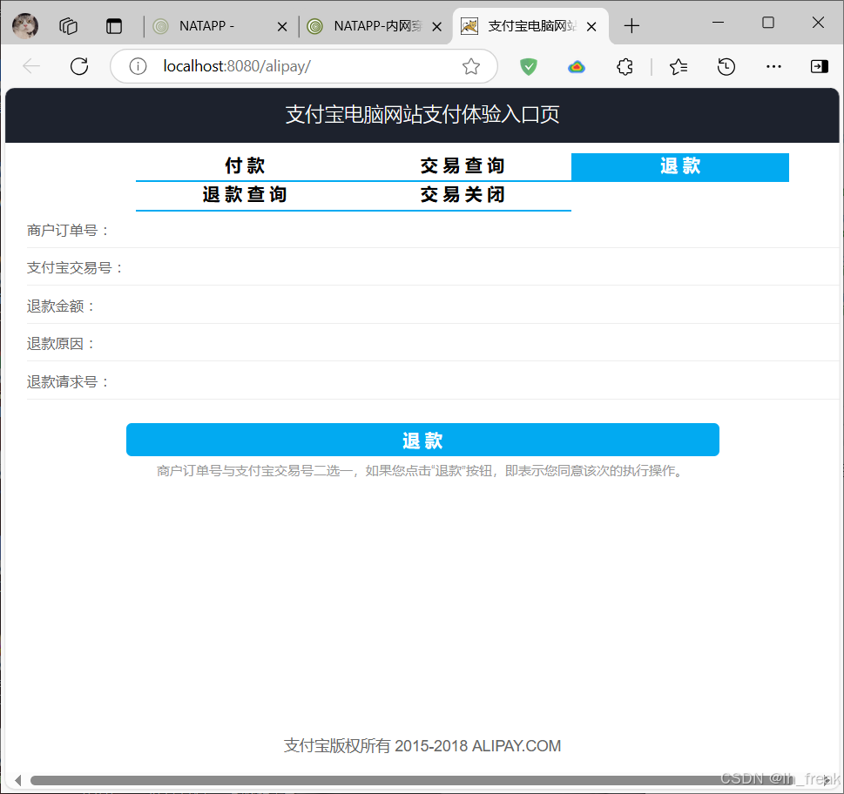Click the back navigation arrow

click(31, 66)
